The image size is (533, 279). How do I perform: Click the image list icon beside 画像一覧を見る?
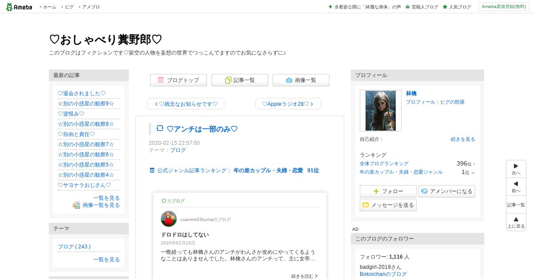pos(76,205)
